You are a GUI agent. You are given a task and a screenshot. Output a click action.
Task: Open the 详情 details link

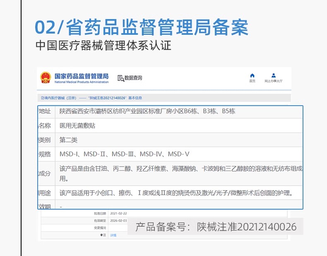(x=113, y=235)
